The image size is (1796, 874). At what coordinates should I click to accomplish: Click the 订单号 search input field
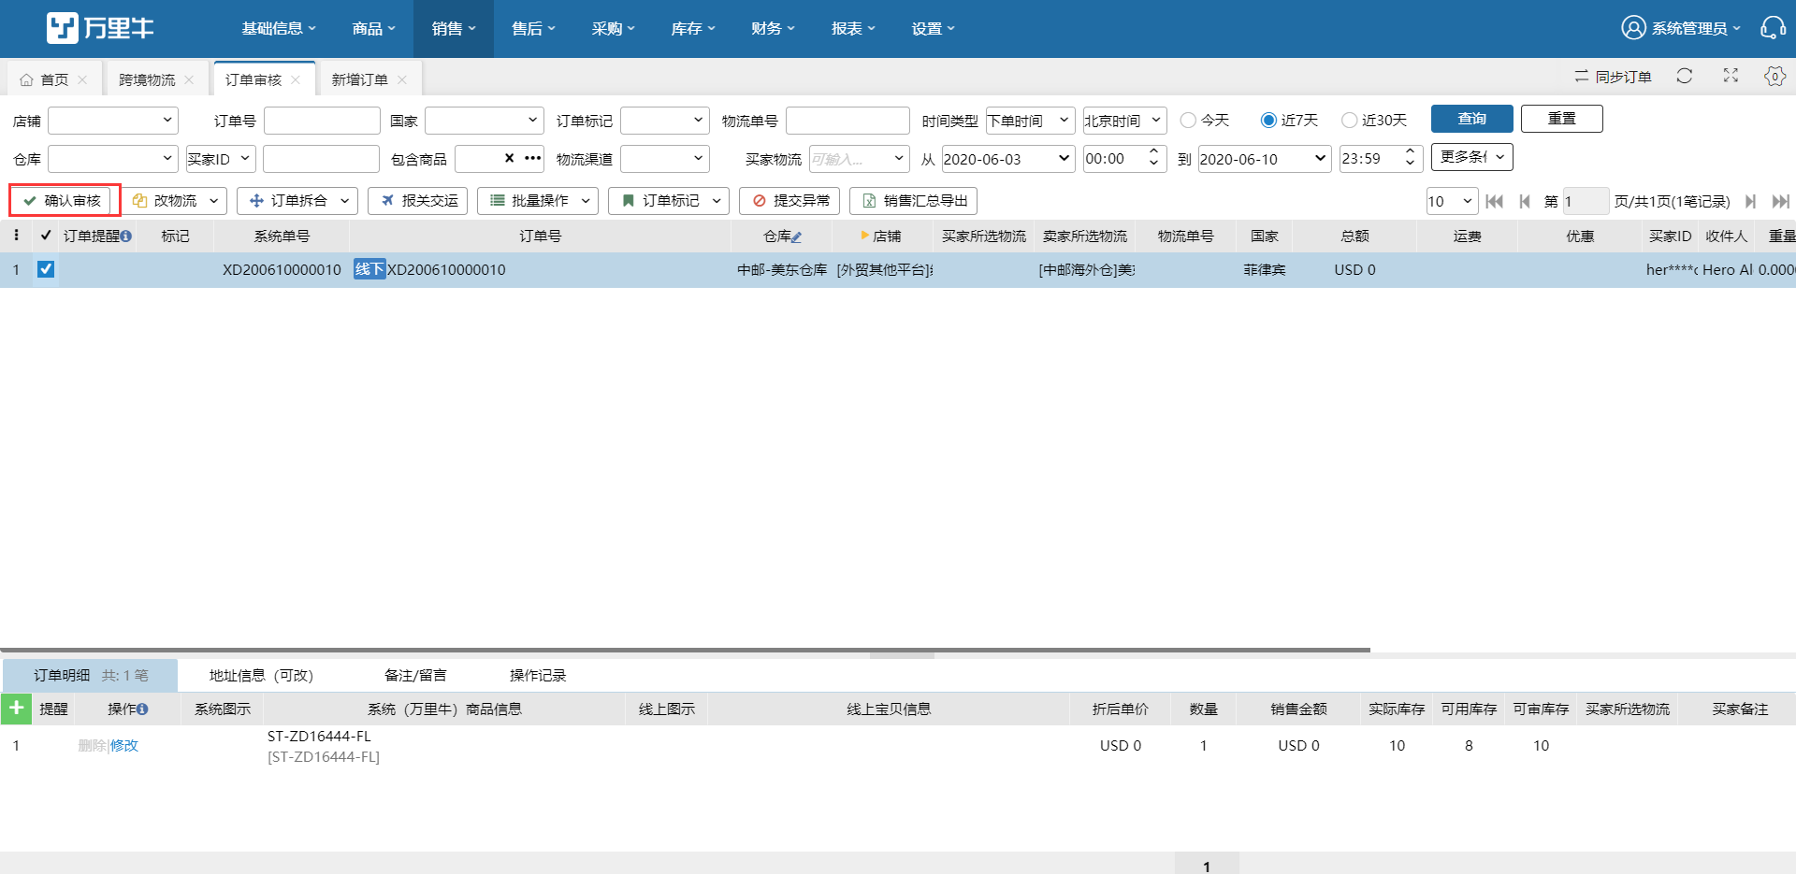322,120
